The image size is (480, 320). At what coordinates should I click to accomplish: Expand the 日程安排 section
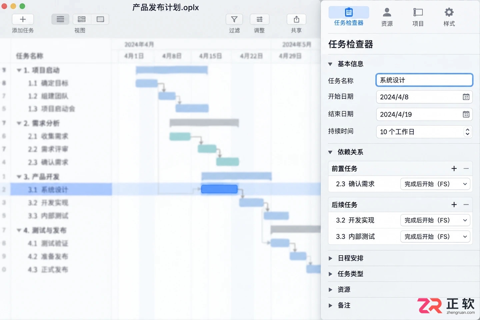click(330, 258)
